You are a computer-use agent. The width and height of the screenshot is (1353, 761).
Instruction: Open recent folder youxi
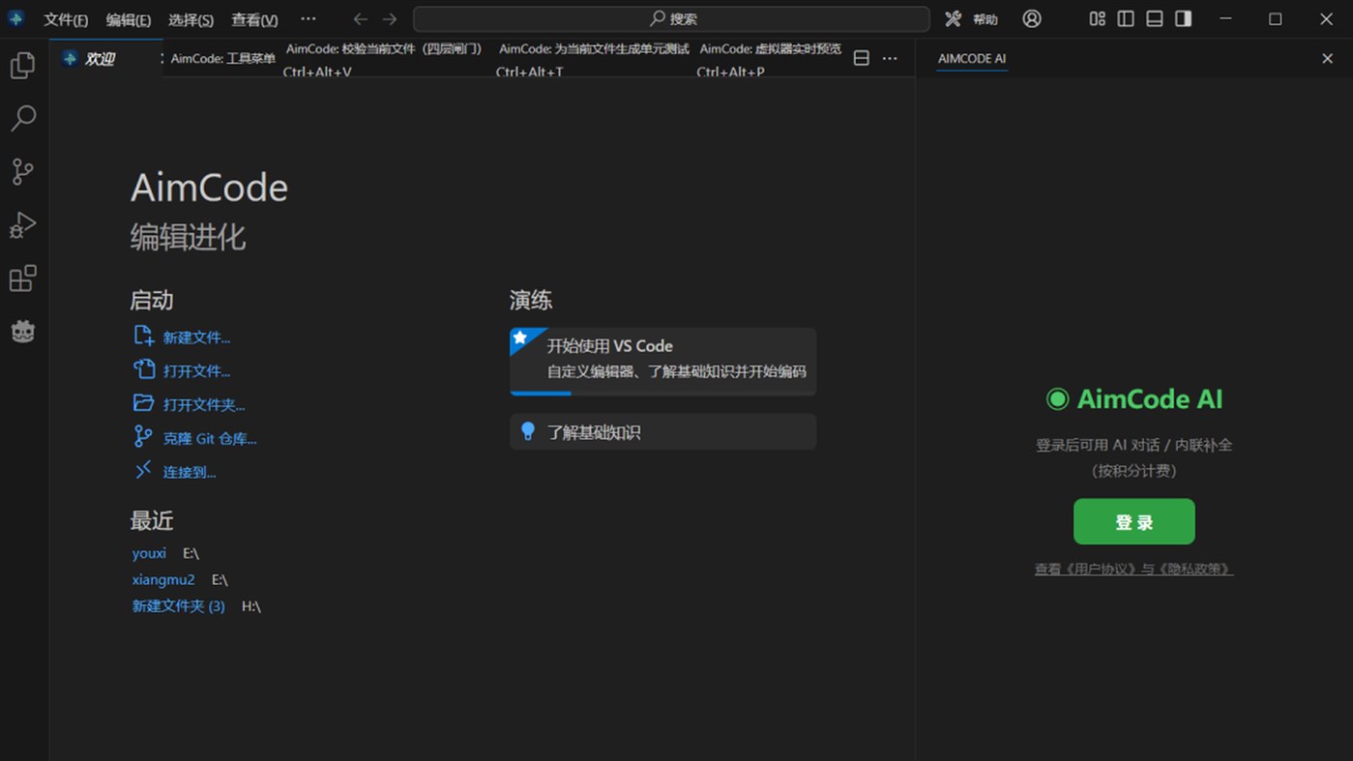[x=149, y=553]
